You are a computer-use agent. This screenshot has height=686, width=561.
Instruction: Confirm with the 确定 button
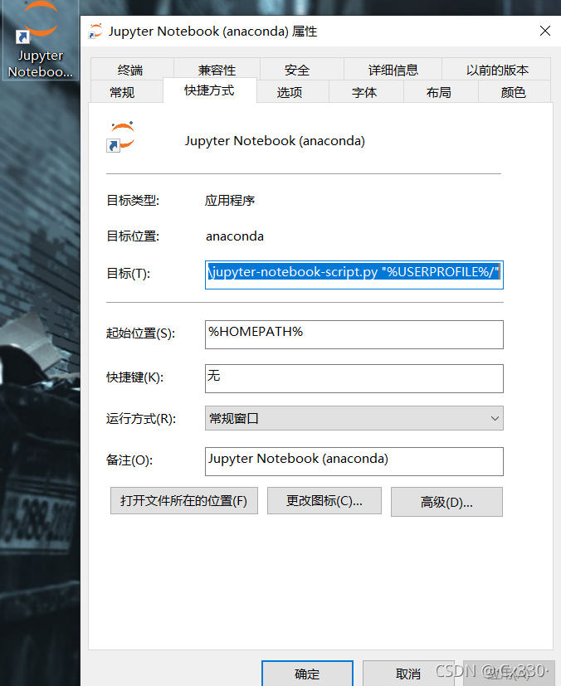click(x=307, y=674)
